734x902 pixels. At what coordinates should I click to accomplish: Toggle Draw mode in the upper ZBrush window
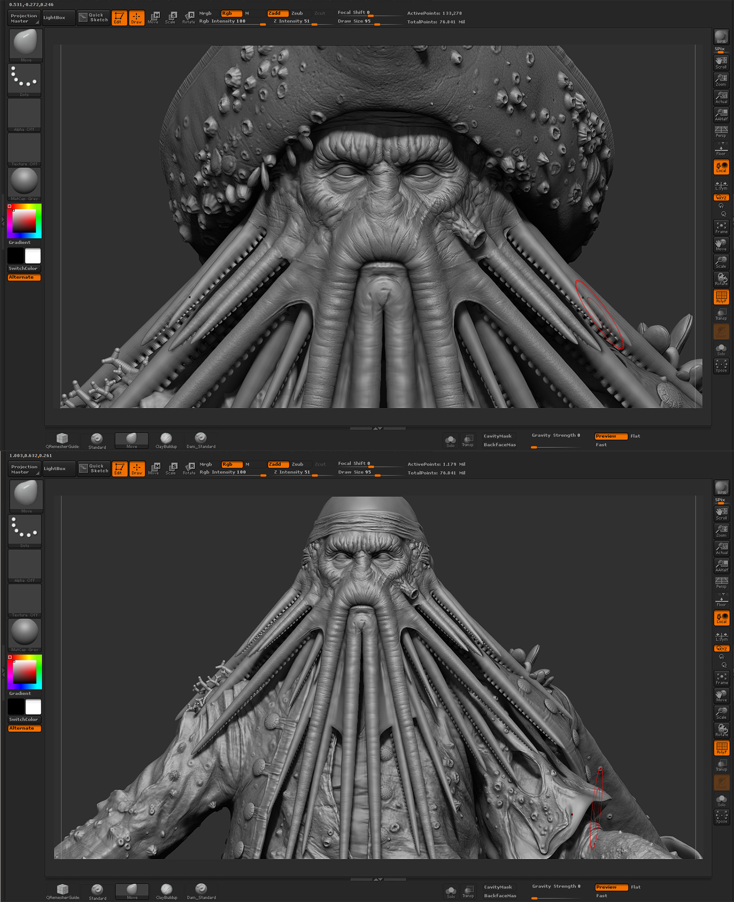(x=137, y=18)
